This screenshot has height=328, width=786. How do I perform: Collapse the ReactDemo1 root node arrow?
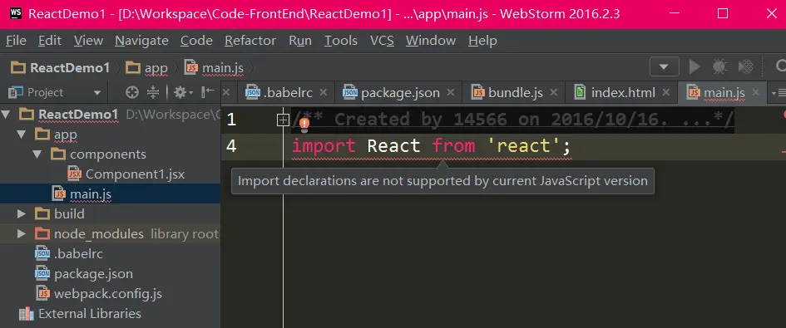point(6,115)
